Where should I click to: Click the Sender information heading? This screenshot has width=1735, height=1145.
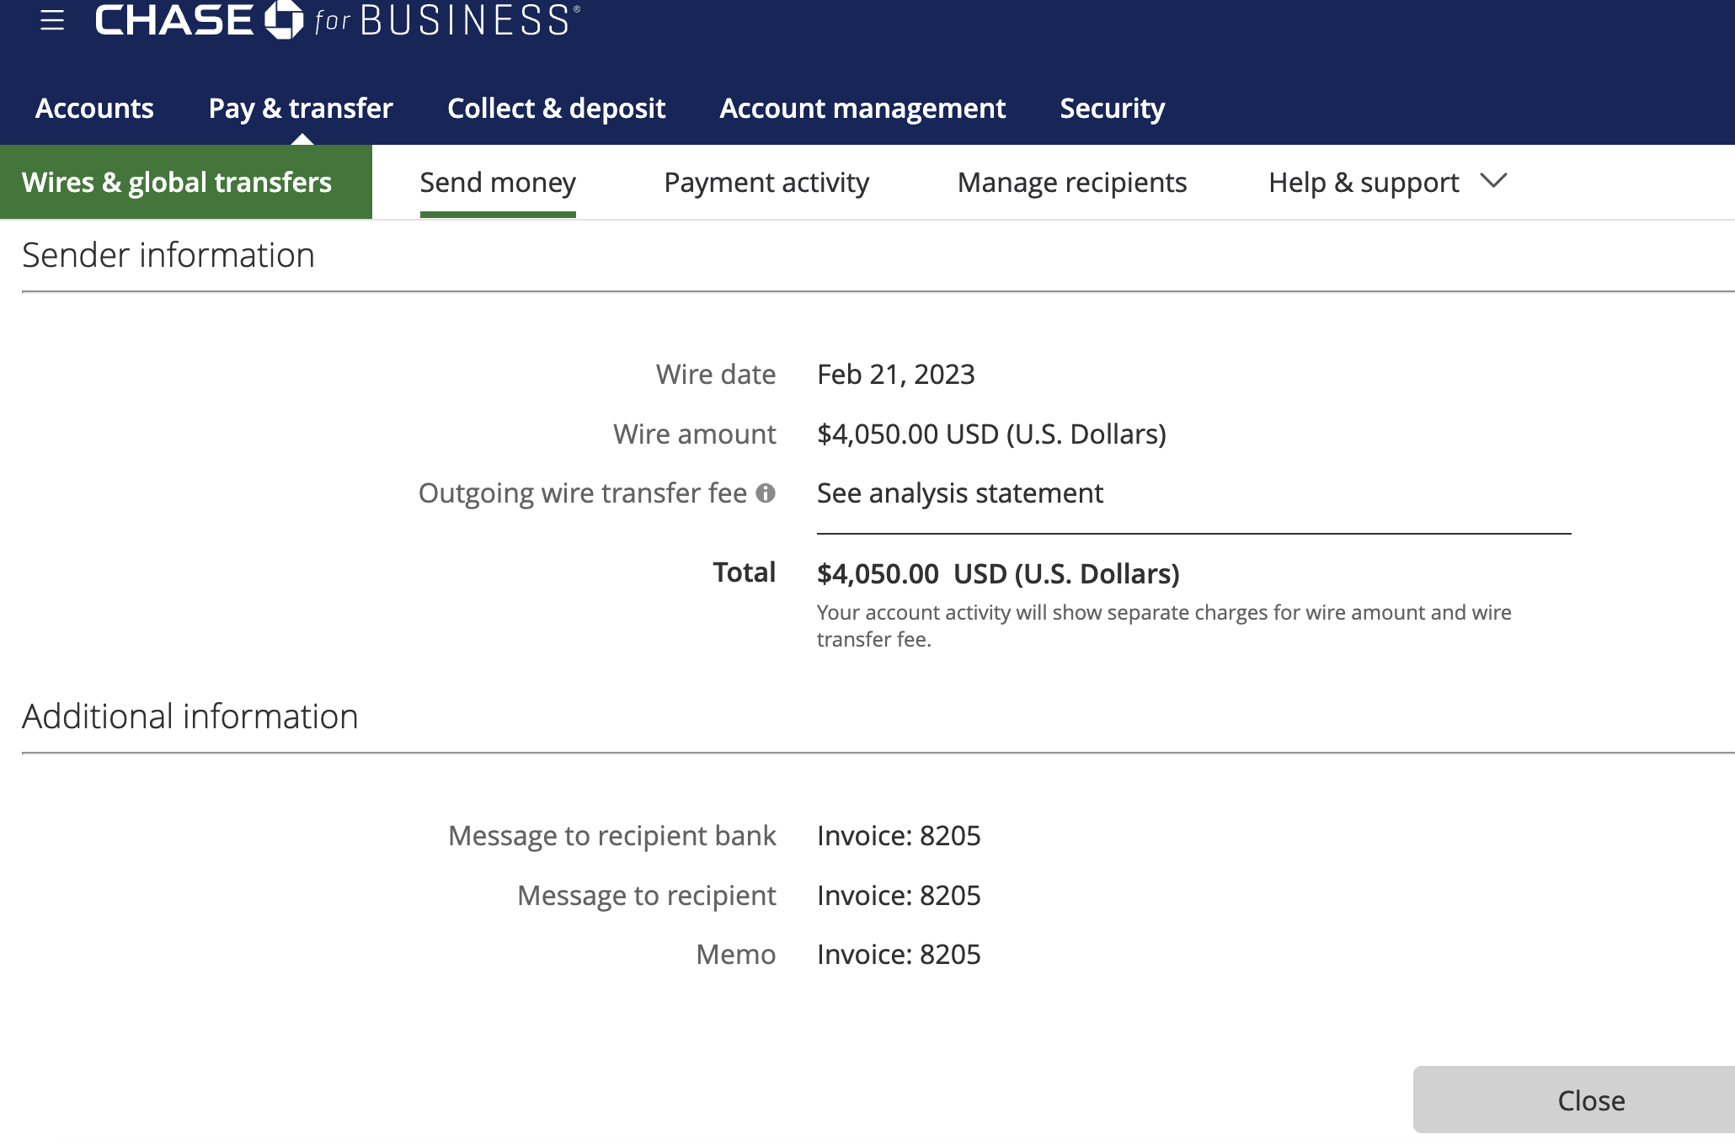click(x=168, y=255)
